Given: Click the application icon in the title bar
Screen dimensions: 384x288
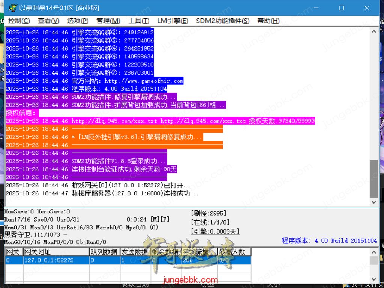Looking at the screenshot, I should [x=13, y=8].
